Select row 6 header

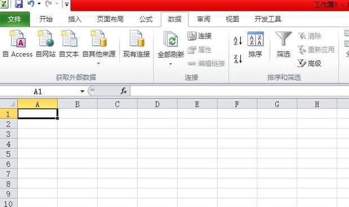(x=8, y=164)
